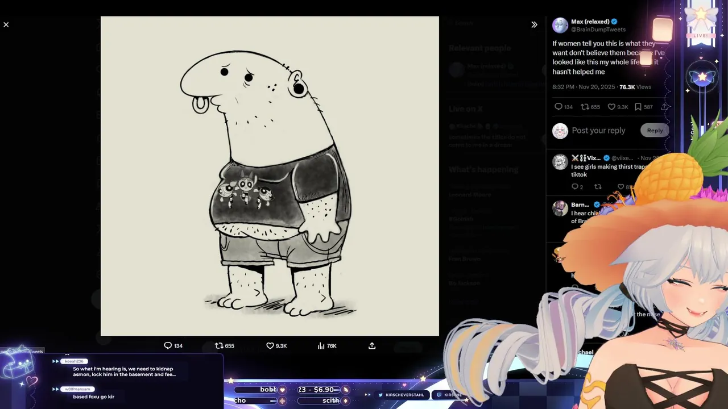This screenshot has height=409, width=728.
Task: Click verified badge next to Vix...
Action: 606,158
